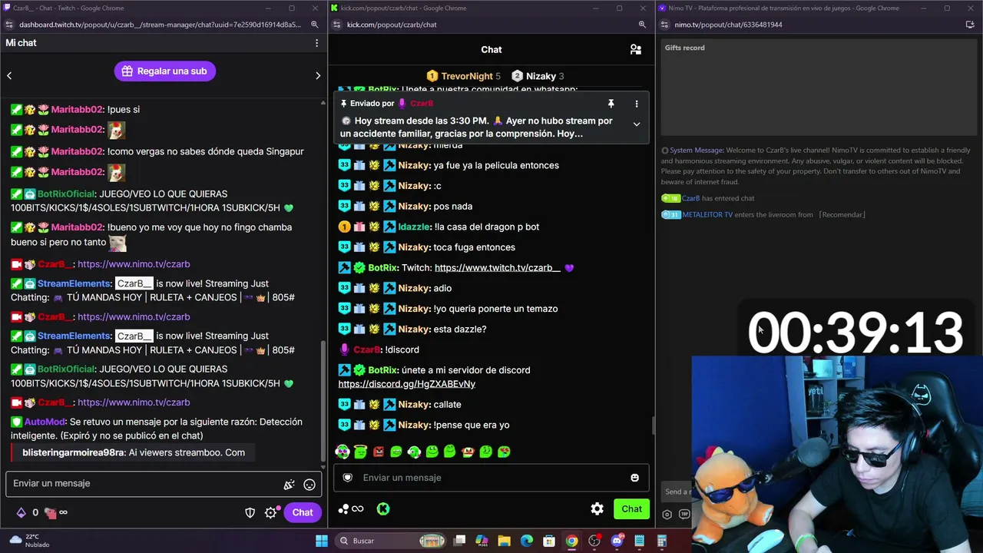Click the Kick site info icon beside the URL

click(x=337, y=25)
